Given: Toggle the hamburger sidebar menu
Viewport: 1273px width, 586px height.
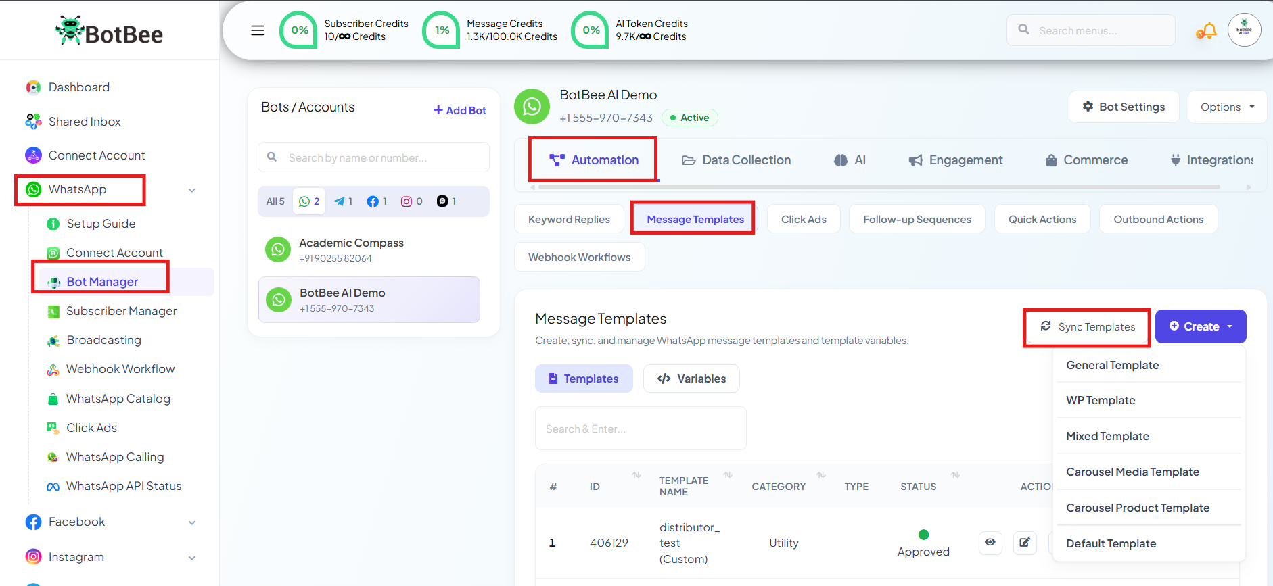Looking at the screenshot, I should coord(258,30).
